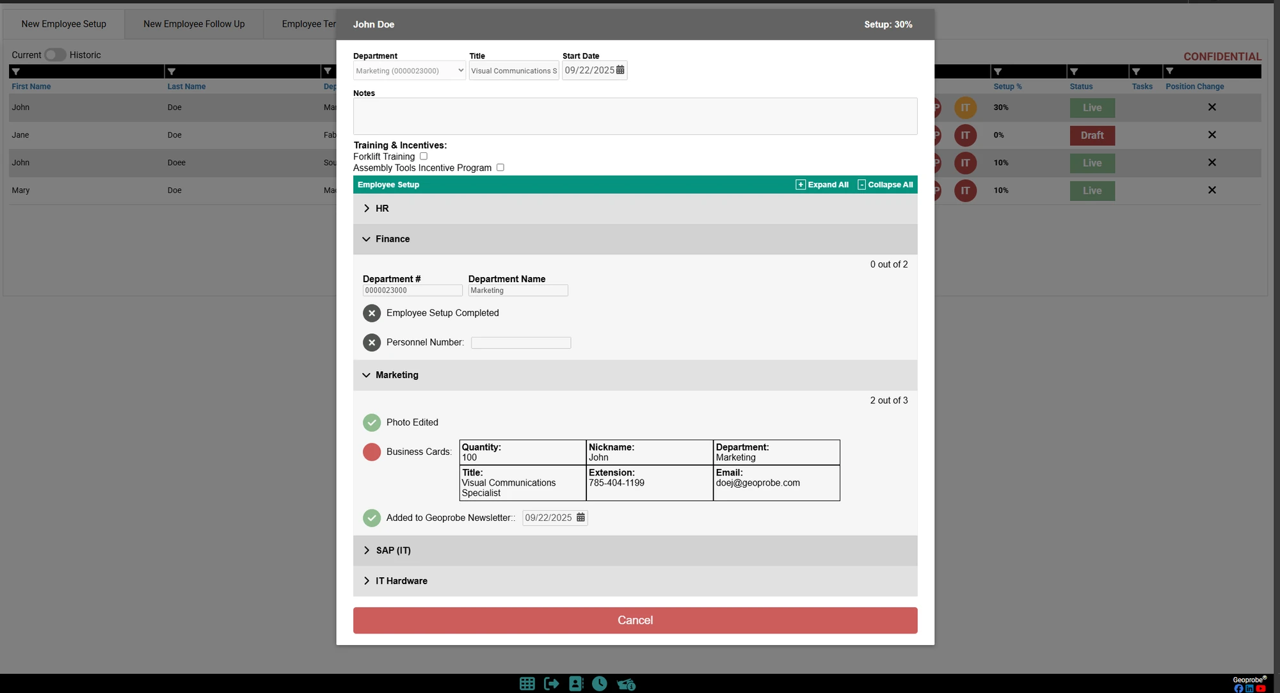Check the Assembly Tools Incentive Program checkbox
Viewport: 1280px width, 693px height.
500,168
